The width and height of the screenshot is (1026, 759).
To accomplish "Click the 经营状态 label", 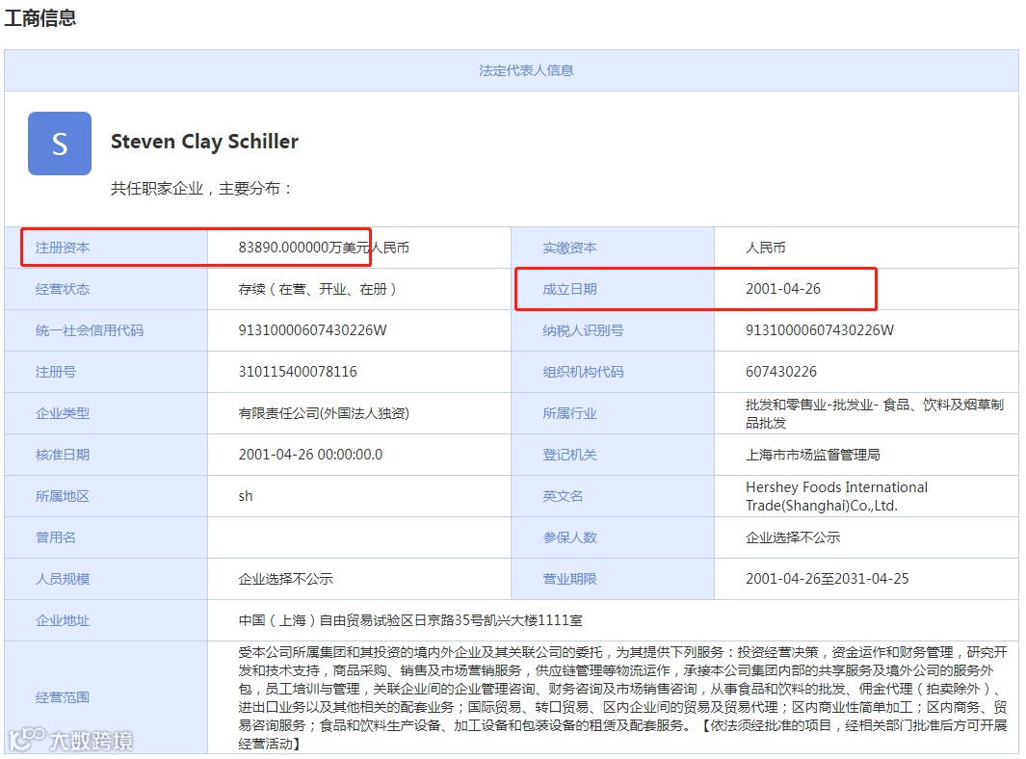I will click(x=63, y=289).
